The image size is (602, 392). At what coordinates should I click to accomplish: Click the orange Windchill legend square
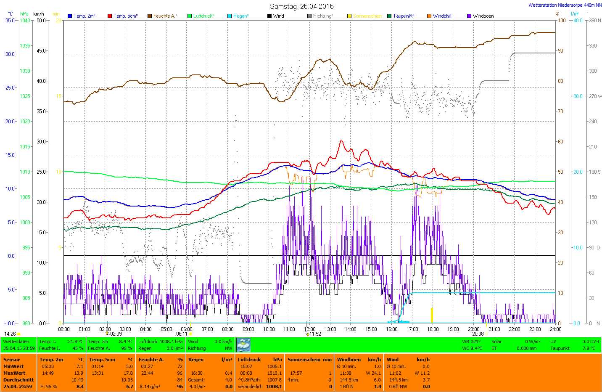tap(429, 16)
